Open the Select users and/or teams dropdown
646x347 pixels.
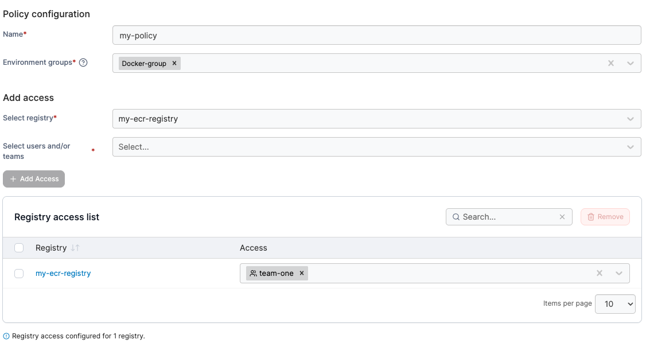[376, 147]
